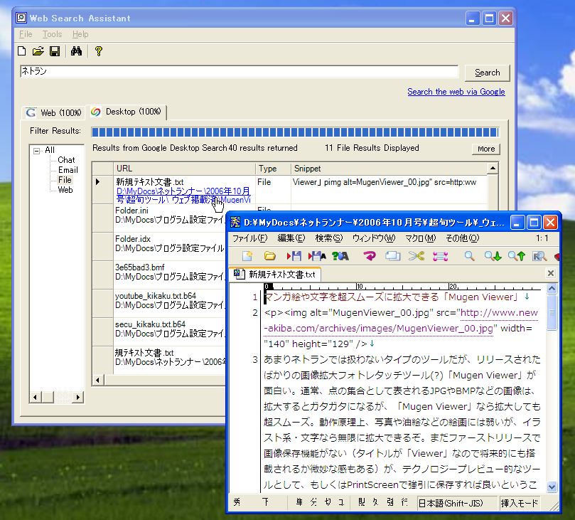The width and height of the screenshot is (575, 520).
Task: Open the ファイル(F) menu in the editor
Action: point(250,238)
